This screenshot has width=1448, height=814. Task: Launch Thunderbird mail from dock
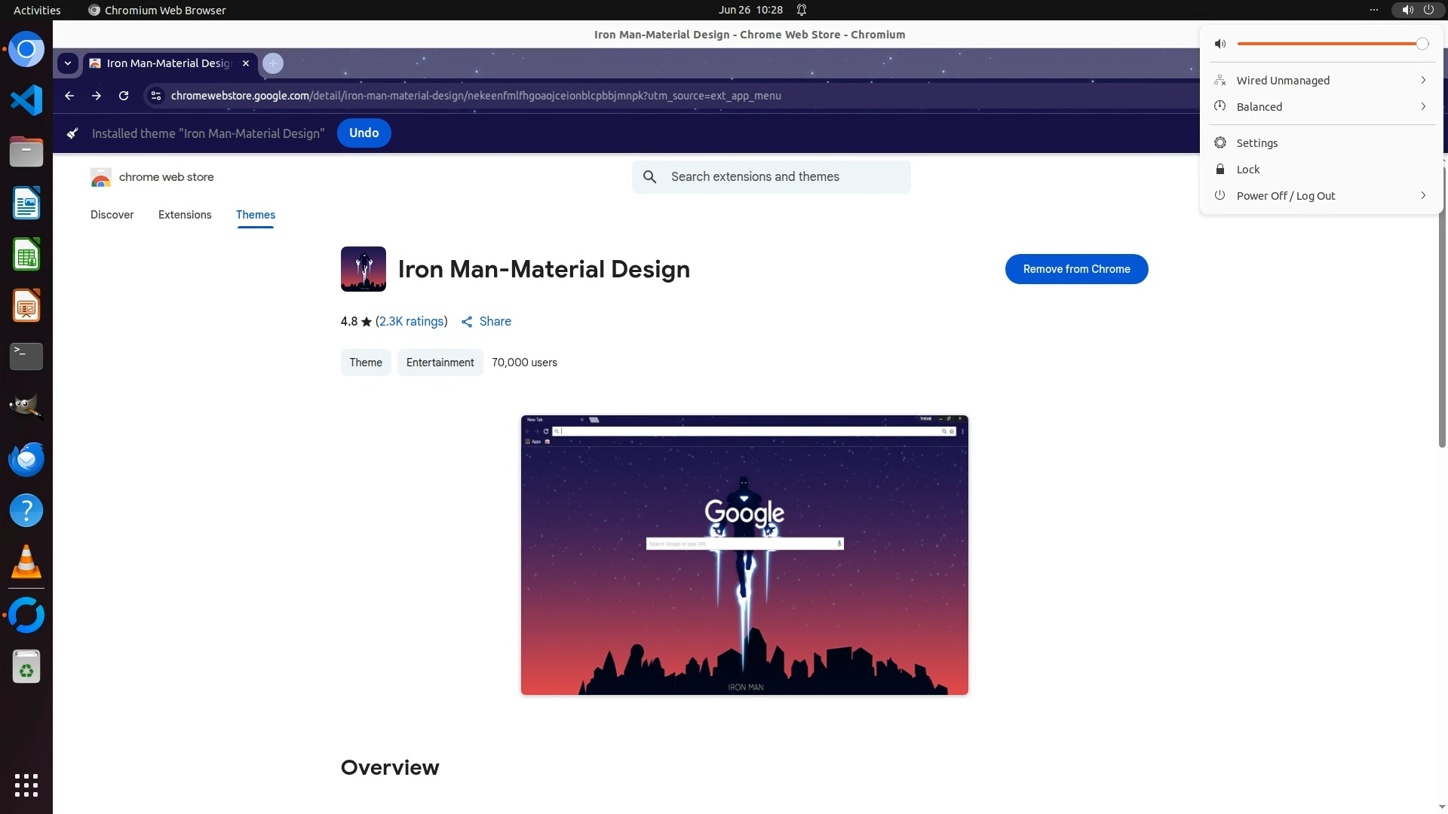[26, 460]
